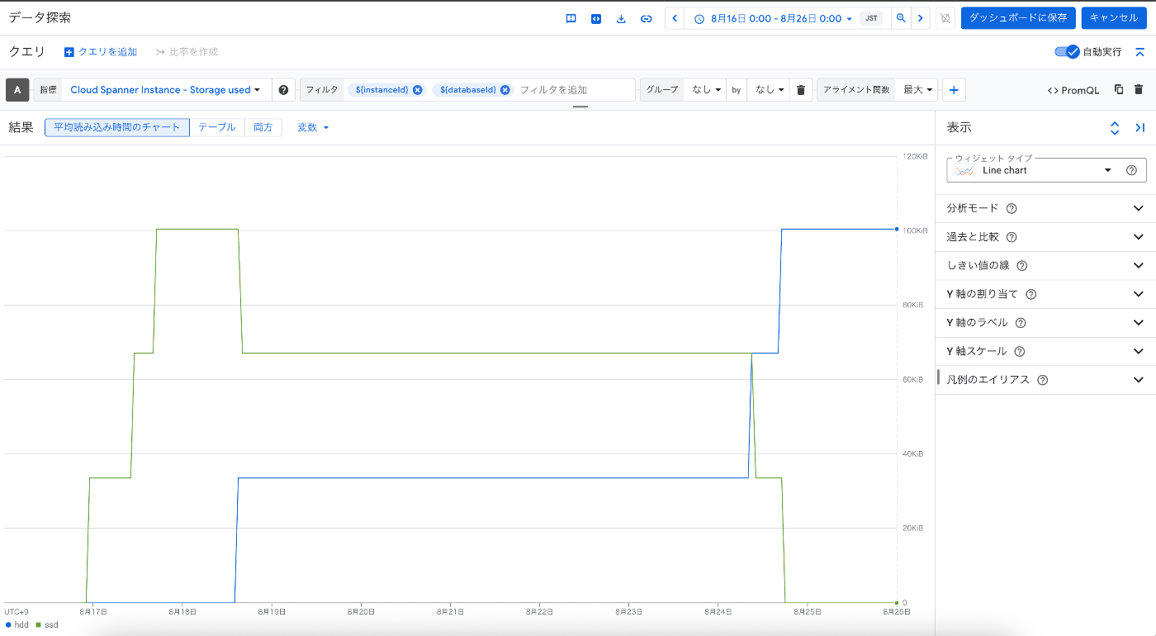Duplicate query A with copy icon

[1119, 90]
